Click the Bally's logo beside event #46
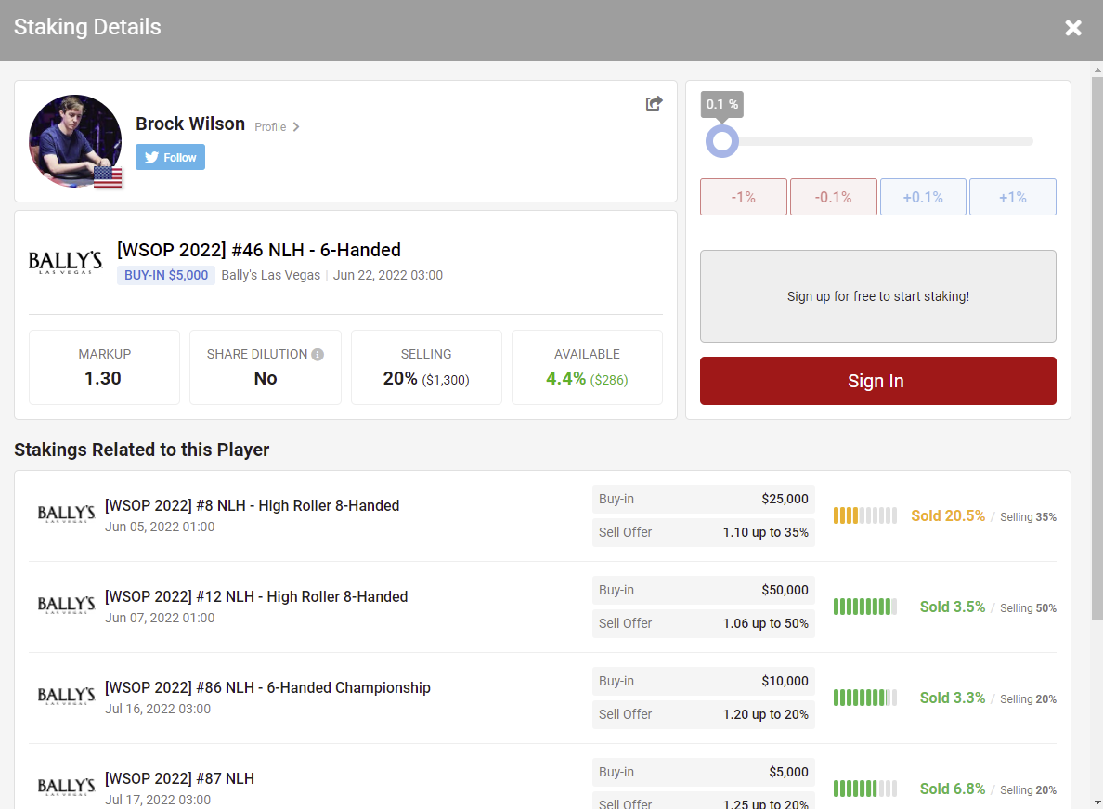Screen dimensions: 1103x809 click(65, 263)
